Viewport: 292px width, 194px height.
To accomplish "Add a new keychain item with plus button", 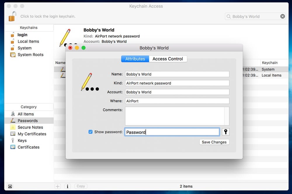I will click(58, 186).
